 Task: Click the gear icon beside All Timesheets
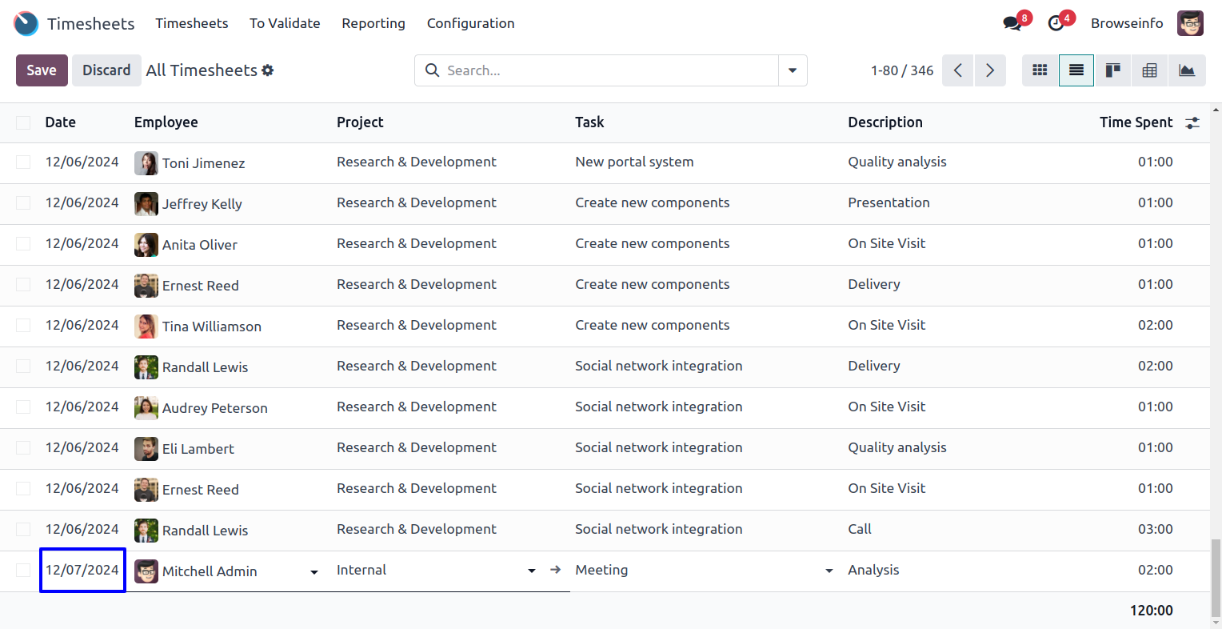[x=268, y=70]
